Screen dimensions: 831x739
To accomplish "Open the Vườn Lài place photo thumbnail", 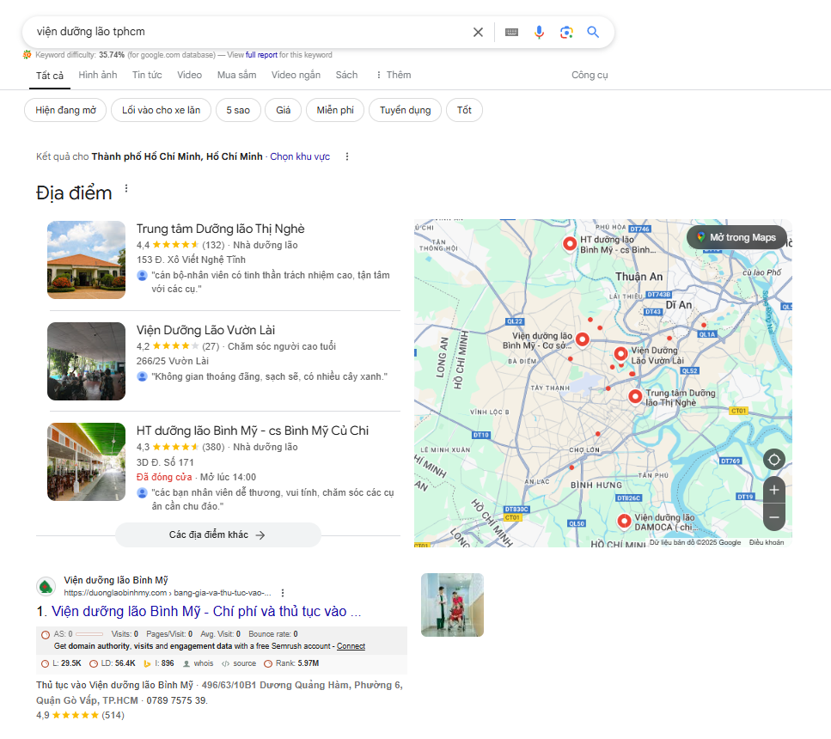I will 87,361.
